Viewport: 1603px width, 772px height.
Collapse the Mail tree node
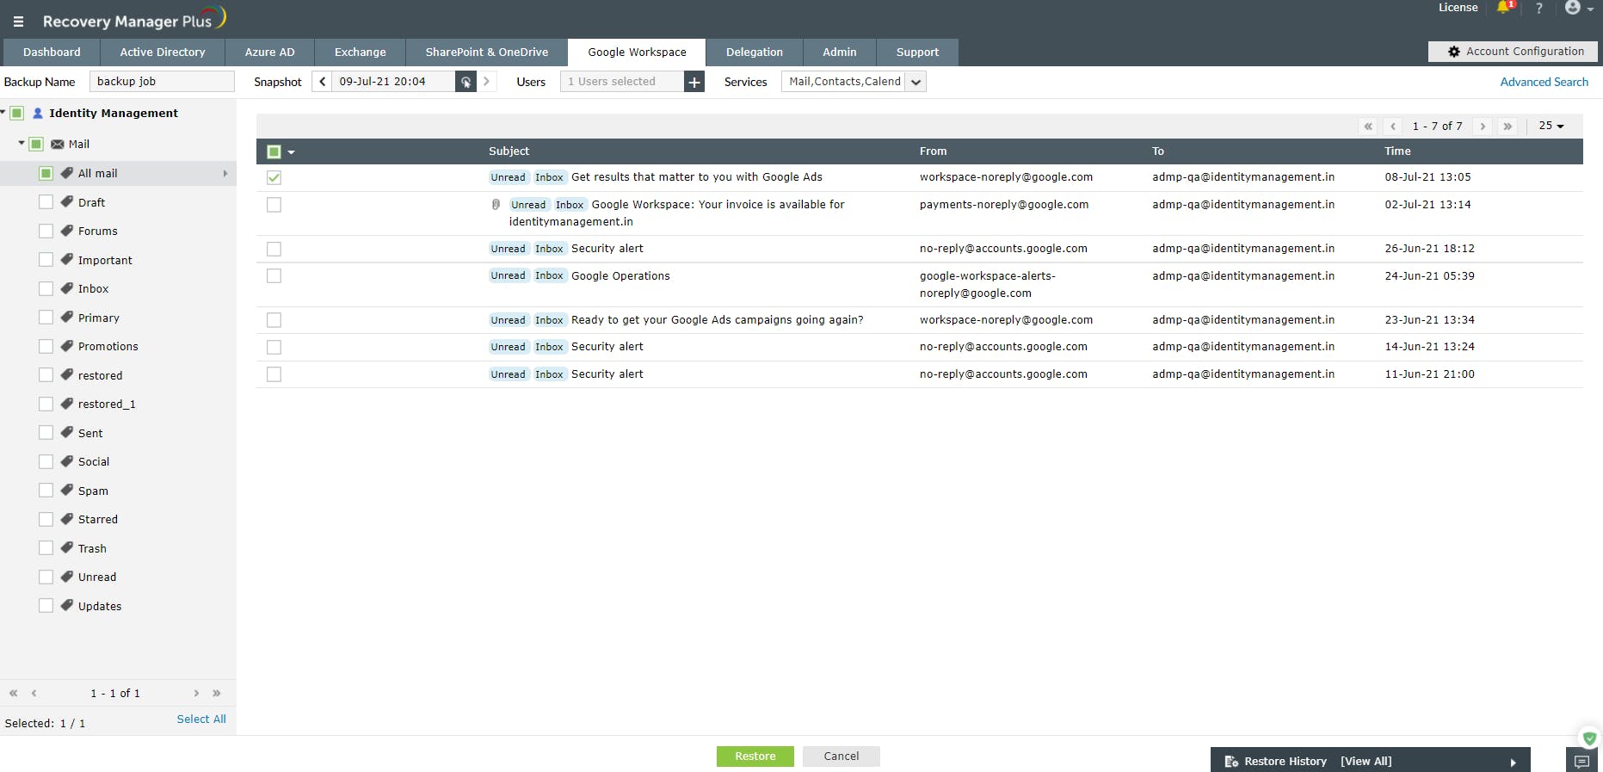tap(22, 144)
